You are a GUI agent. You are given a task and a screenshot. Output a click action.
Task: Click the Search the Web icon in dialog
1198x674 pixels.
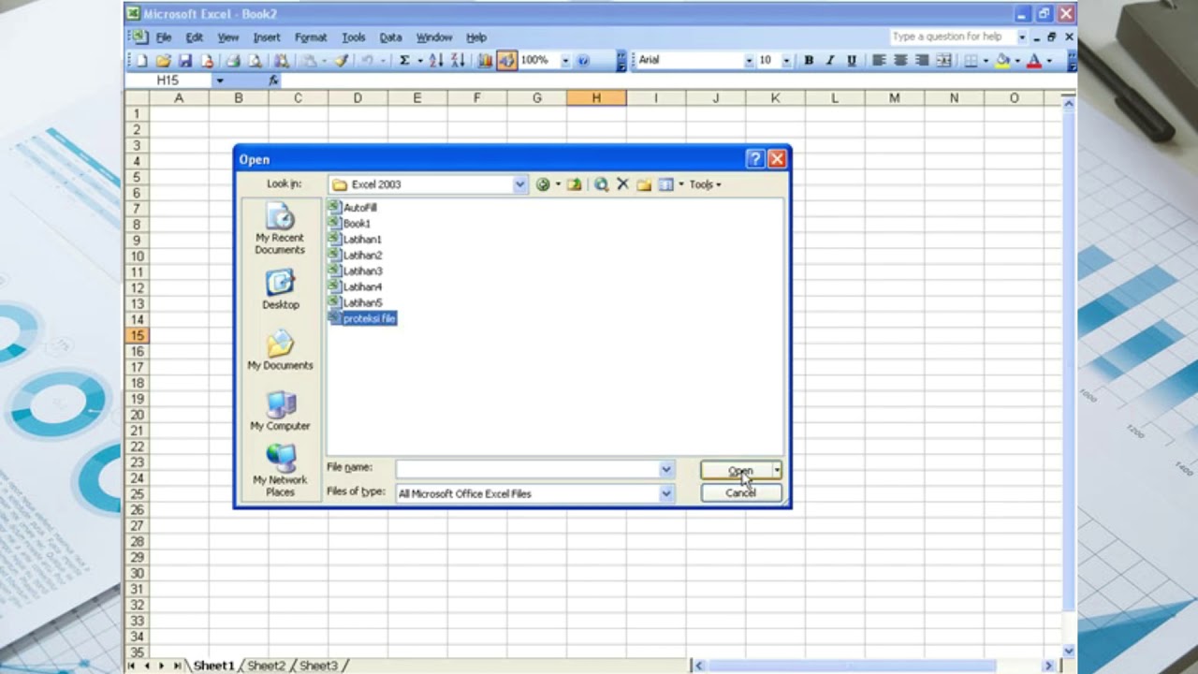[601, 184]
